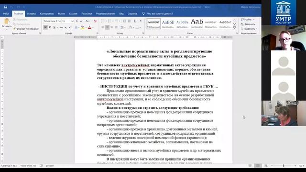The width and height of the screenshot is (306, 172).
Task: Clear all formatting with the eraser A icon
Action: 95,21
